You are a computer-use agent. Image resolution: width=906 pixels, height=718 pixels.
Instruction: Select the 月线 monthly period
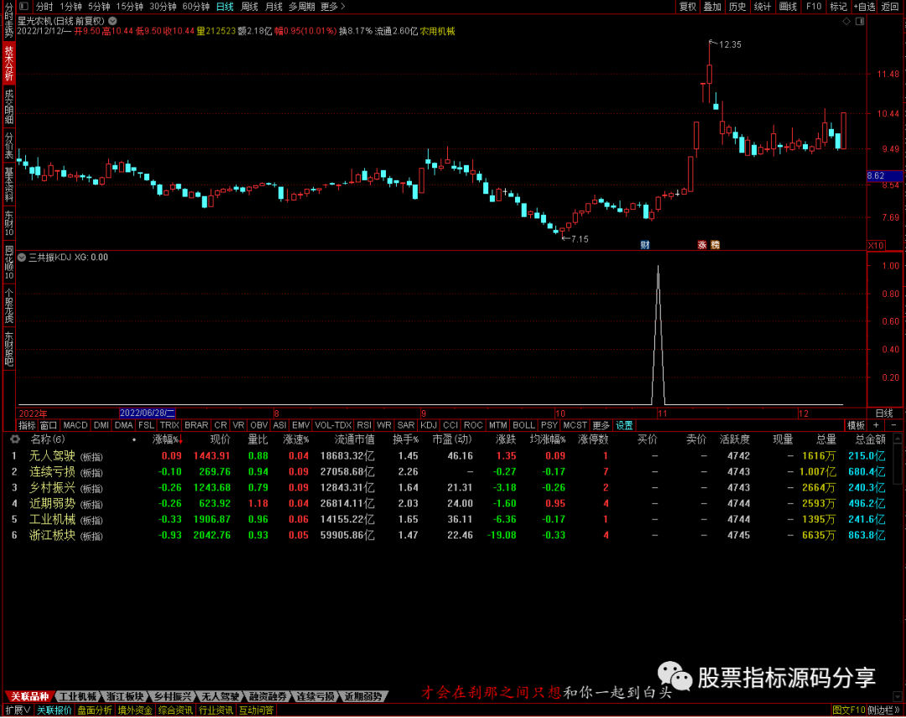[273, 7]
